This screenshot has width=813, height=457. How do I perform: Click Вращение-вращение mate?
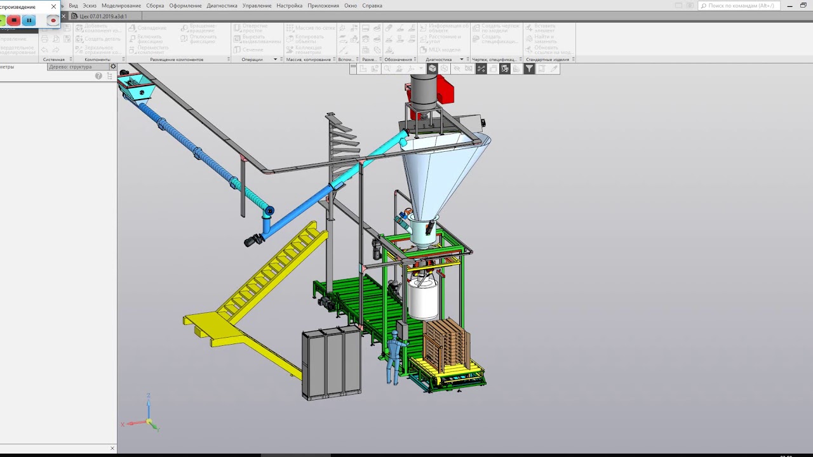[x=198, y=28]
